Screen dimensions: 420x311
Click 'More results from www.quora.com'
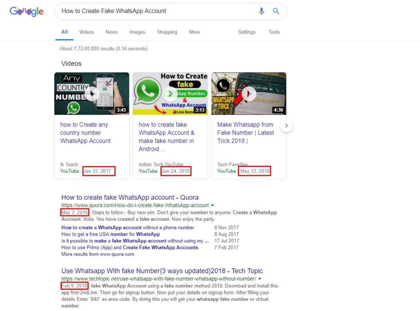pos(98,254)
